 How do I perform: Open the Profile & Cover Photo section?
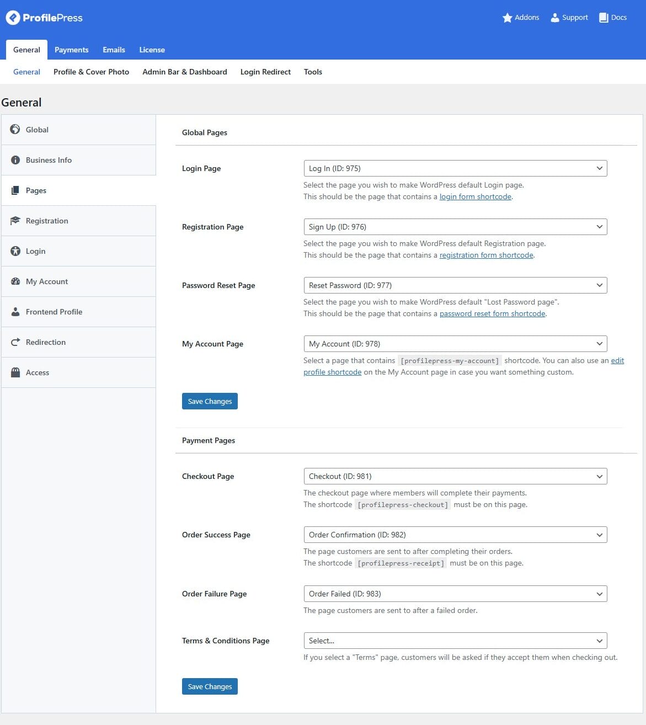[92, 72]
